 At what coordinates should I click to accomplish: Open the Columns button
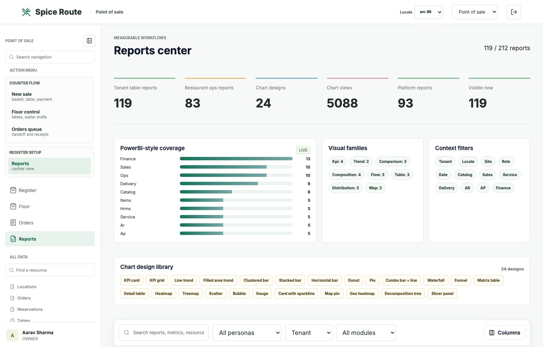[x=505, y=333]
